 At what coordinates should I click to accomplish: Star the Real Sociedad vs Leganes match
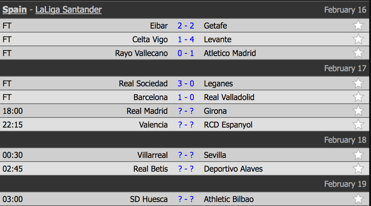(x=358, y=83)
